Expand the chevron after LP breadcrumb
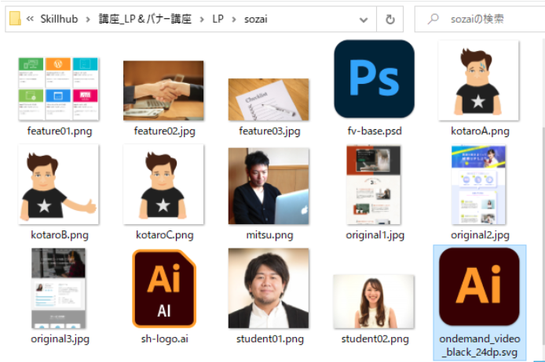Screen dimensions: 545x362 pos(233,20)
